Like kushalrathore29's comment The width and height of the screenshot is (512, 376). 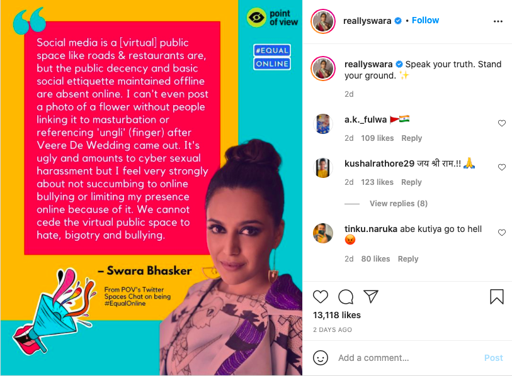pos(502,167)
